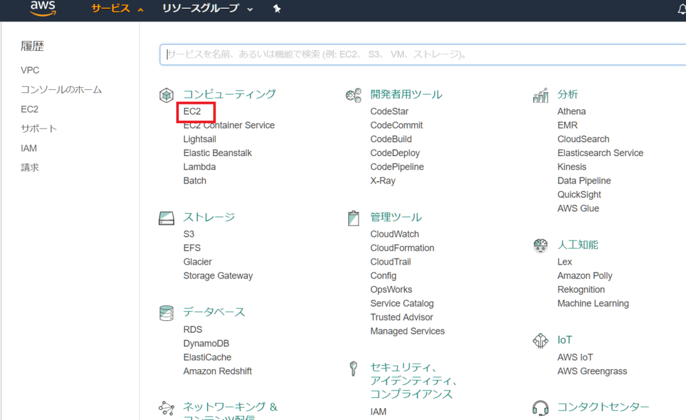Open Trusted Advisor
Screen dimensions: 686x420
[402, 318]
